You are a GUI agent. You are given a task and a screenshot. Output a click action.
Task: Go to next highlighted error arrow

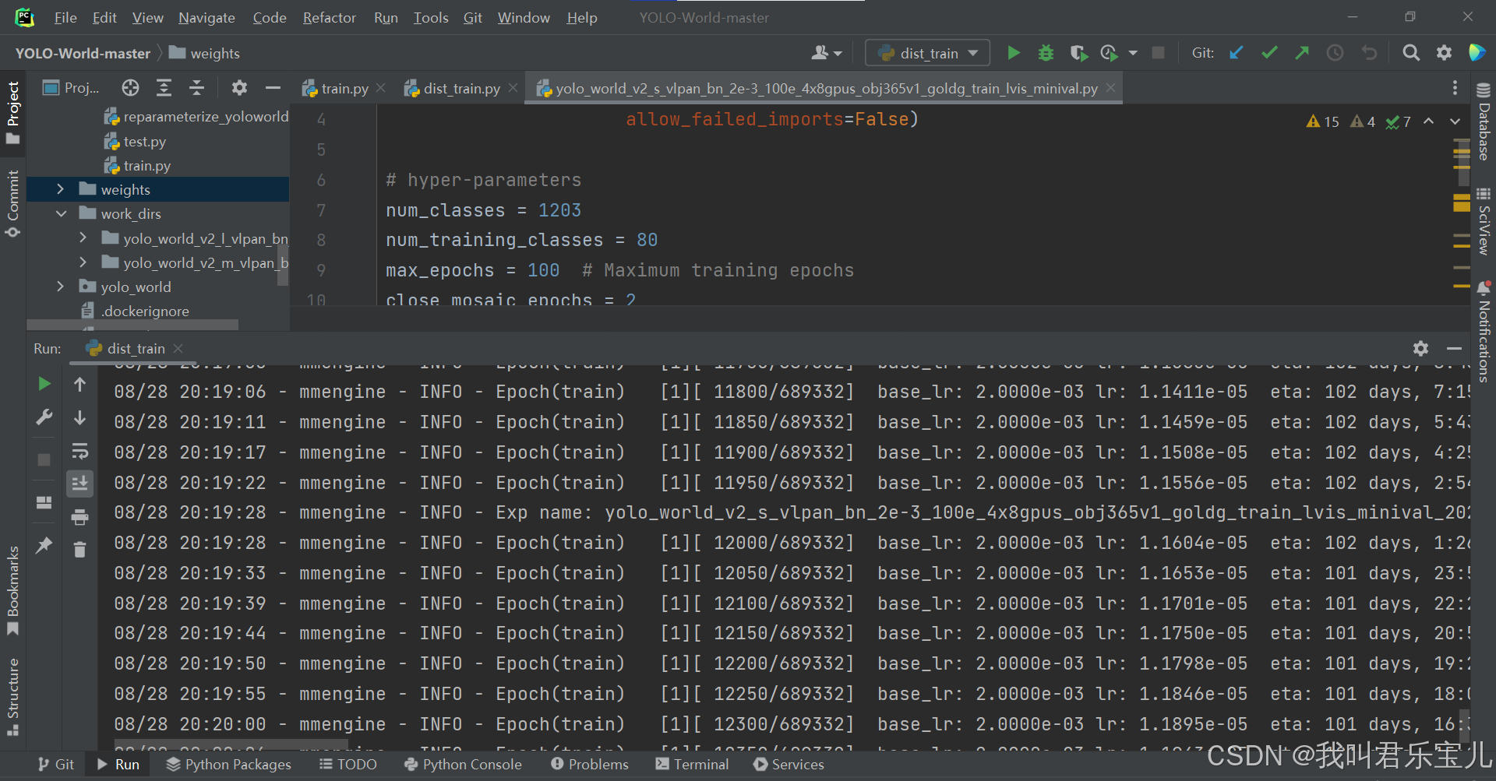pos(1455,121)
